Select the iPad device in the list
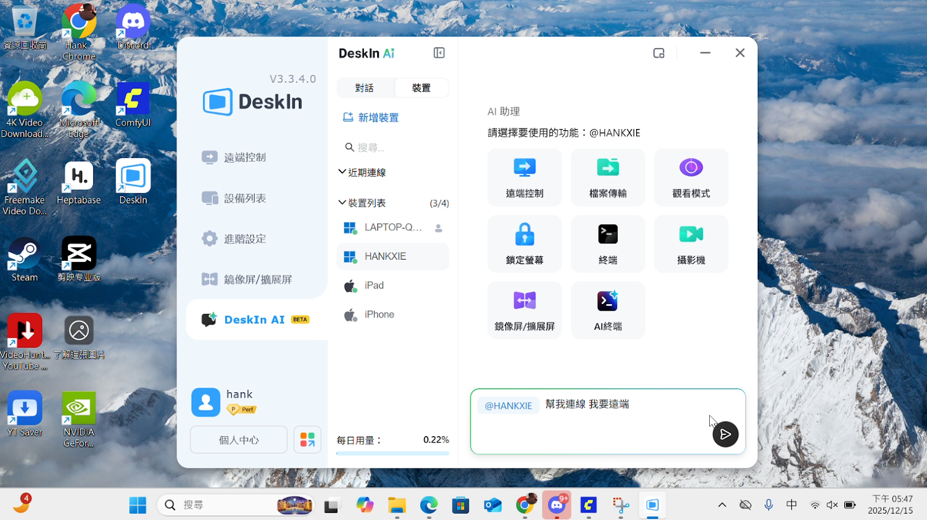The height and width of the screenshot is (520, 927). click(x=374, y=286)
